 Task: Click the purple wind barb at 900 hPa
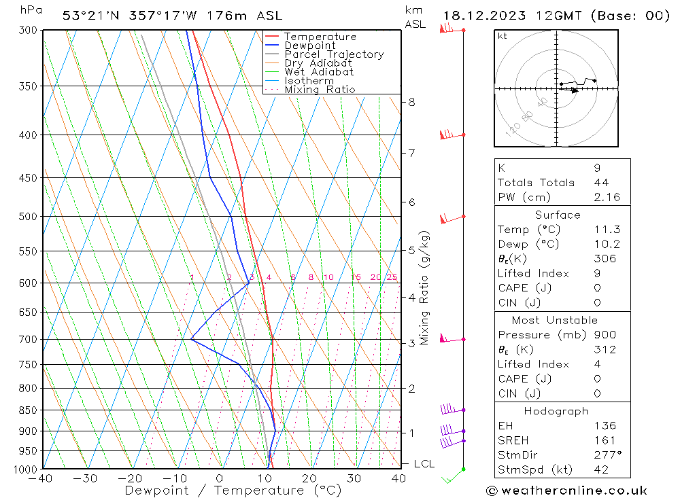tap(453, 430)
